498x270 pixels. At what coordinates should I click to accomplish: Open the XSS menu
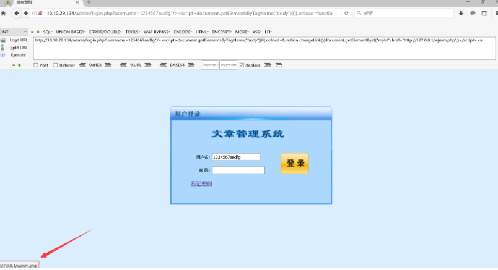pos(256,32)
